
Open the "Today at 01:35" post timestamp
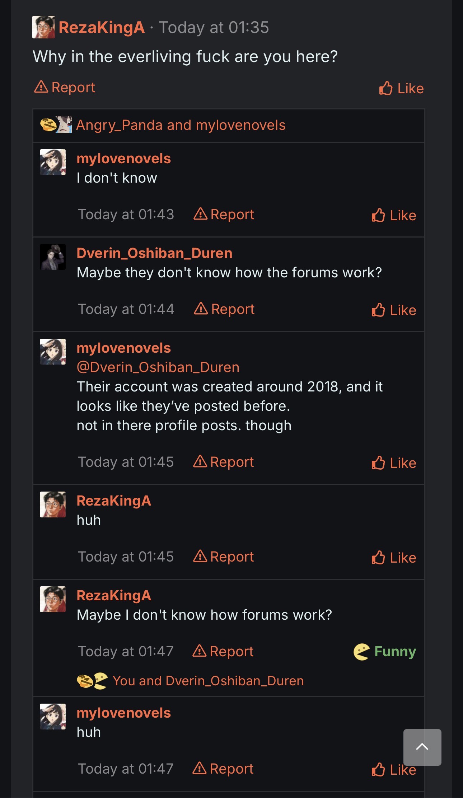pos(214,27)
